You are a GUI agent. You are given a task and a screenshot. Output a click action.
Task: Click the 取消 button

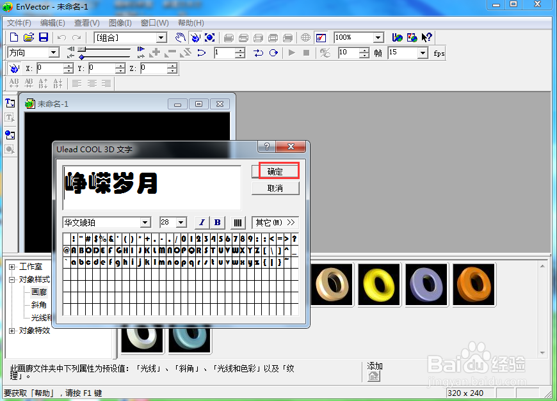[x=275, y=189]
